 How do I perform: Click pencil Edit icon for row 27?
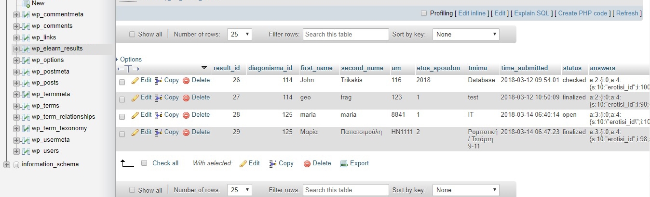135,98
